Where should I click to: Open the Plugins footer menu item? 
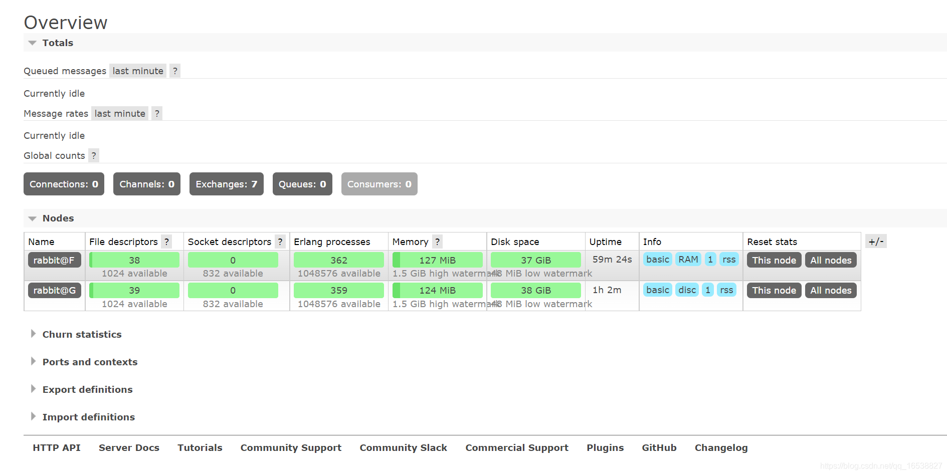tap(605, 447)
